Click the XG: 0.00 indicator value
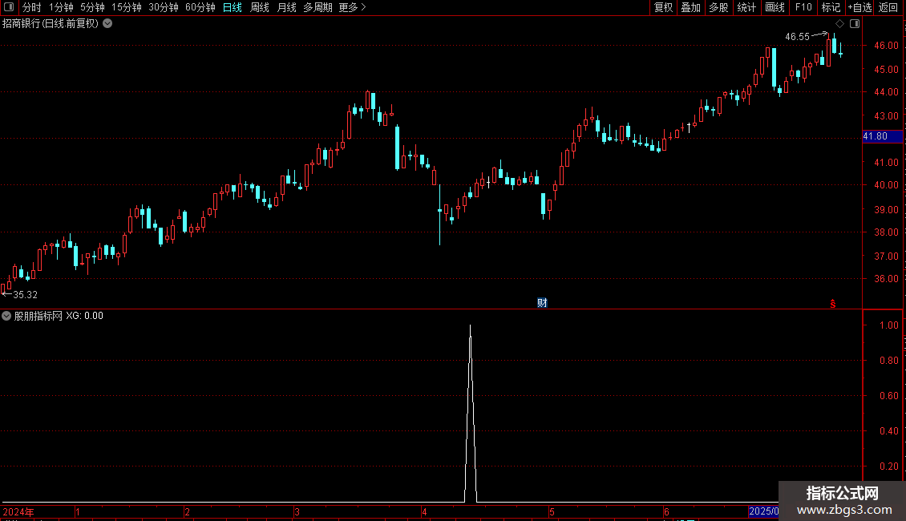Image resolution: width=906 pixels, height=521 pixels. (x=84, y=316)
